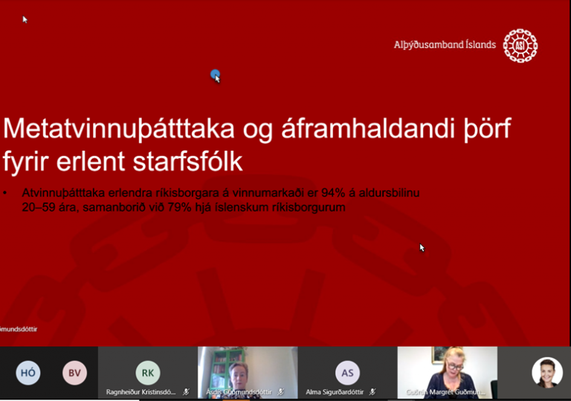Click the ASÍ chain logo emblem

(520, 45)
